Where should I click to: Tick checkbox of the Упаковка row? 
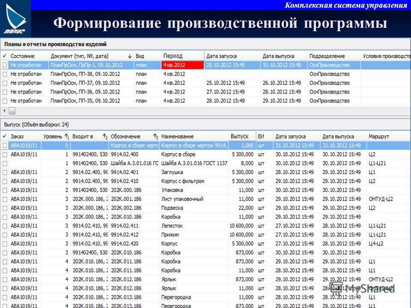(5, 190)
